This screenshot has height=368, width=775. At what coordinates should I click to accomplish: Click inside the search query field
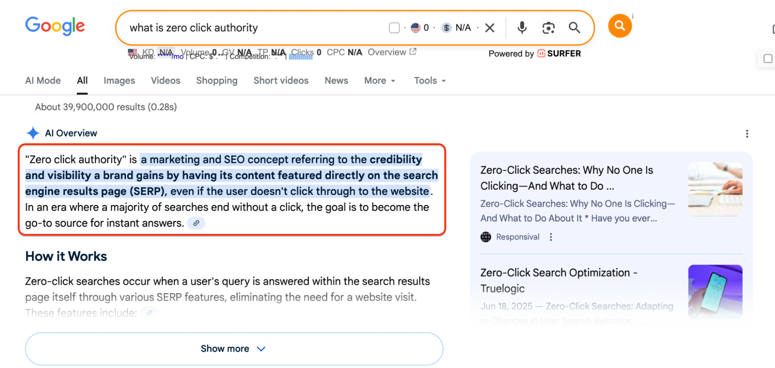(x=233, y=28)
